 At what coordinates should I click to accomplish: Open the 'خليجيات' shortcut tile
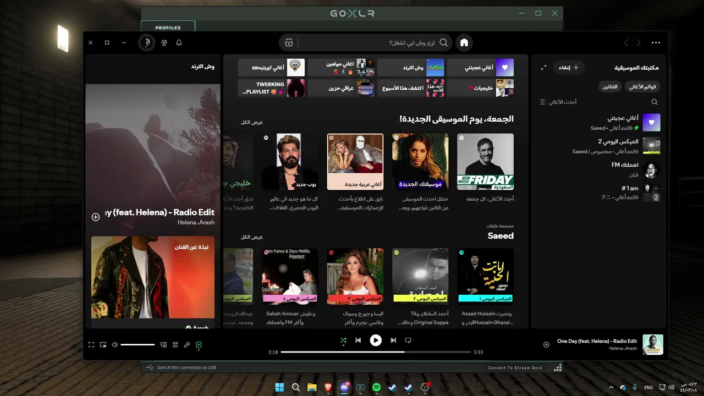point(481,88)
